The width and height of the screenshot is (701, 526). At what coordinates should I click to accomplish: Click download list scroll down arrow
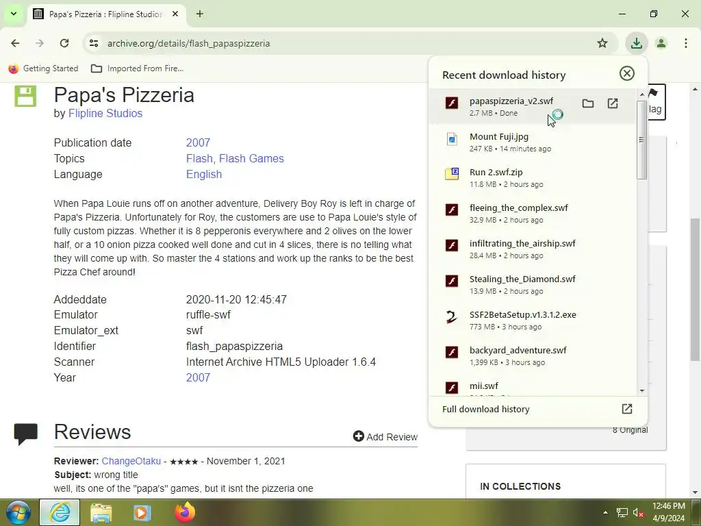click(642, 391)
